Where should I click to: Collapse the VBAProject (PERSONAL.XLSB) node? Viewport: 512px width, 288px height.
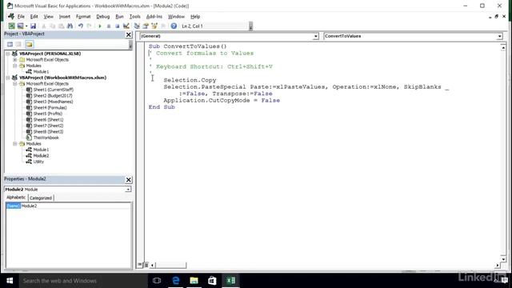tap(8, 54)
